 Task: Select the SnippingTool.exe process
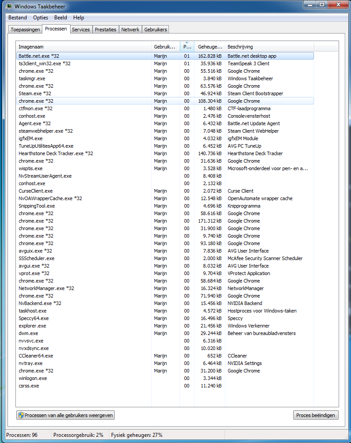tap(165, 206)
